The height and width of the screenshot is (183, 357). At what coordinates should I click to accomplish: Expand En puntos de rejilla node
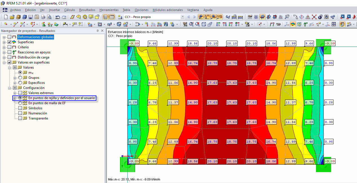[x=15, y=98]
